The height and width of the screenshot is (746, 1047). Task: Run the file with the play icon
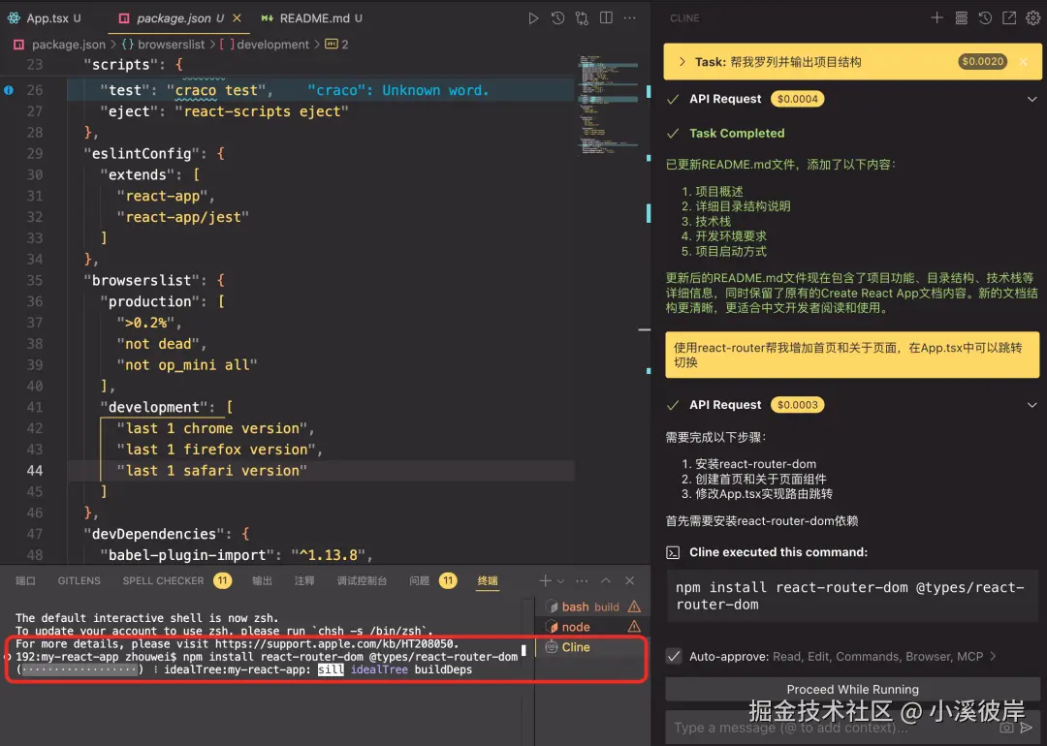[x=533, y=18]
